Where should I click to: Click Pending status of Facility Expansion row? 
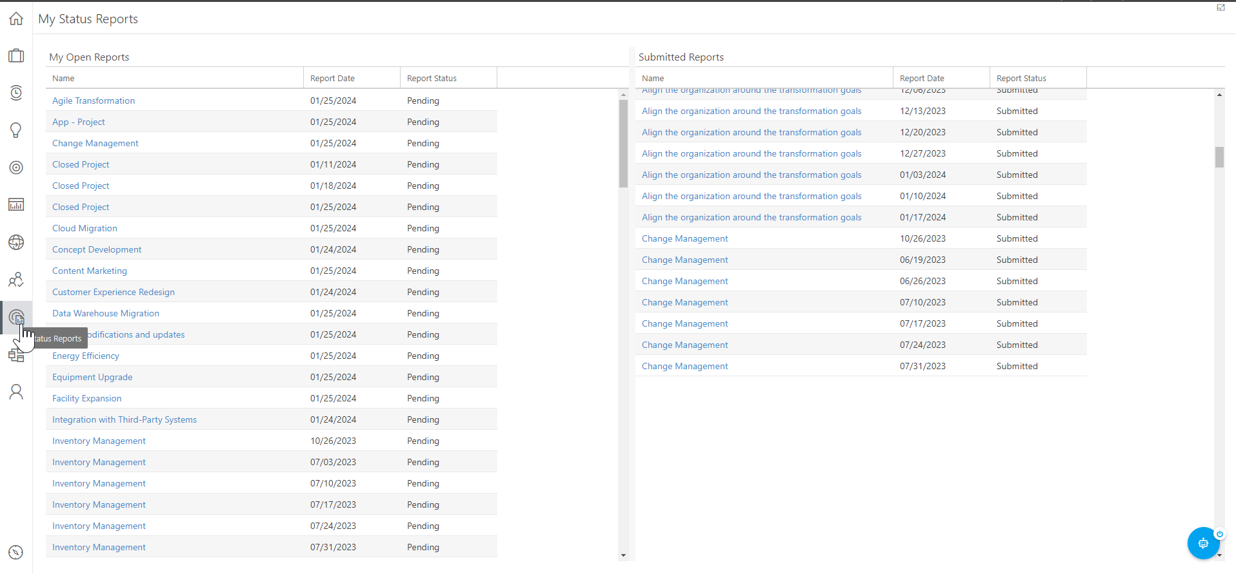click(423, 398)
